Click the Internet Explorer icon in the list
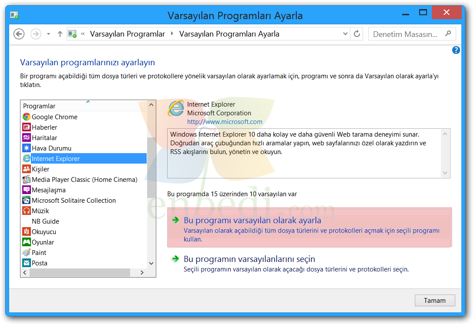474x325 pixels. point(27,158)
